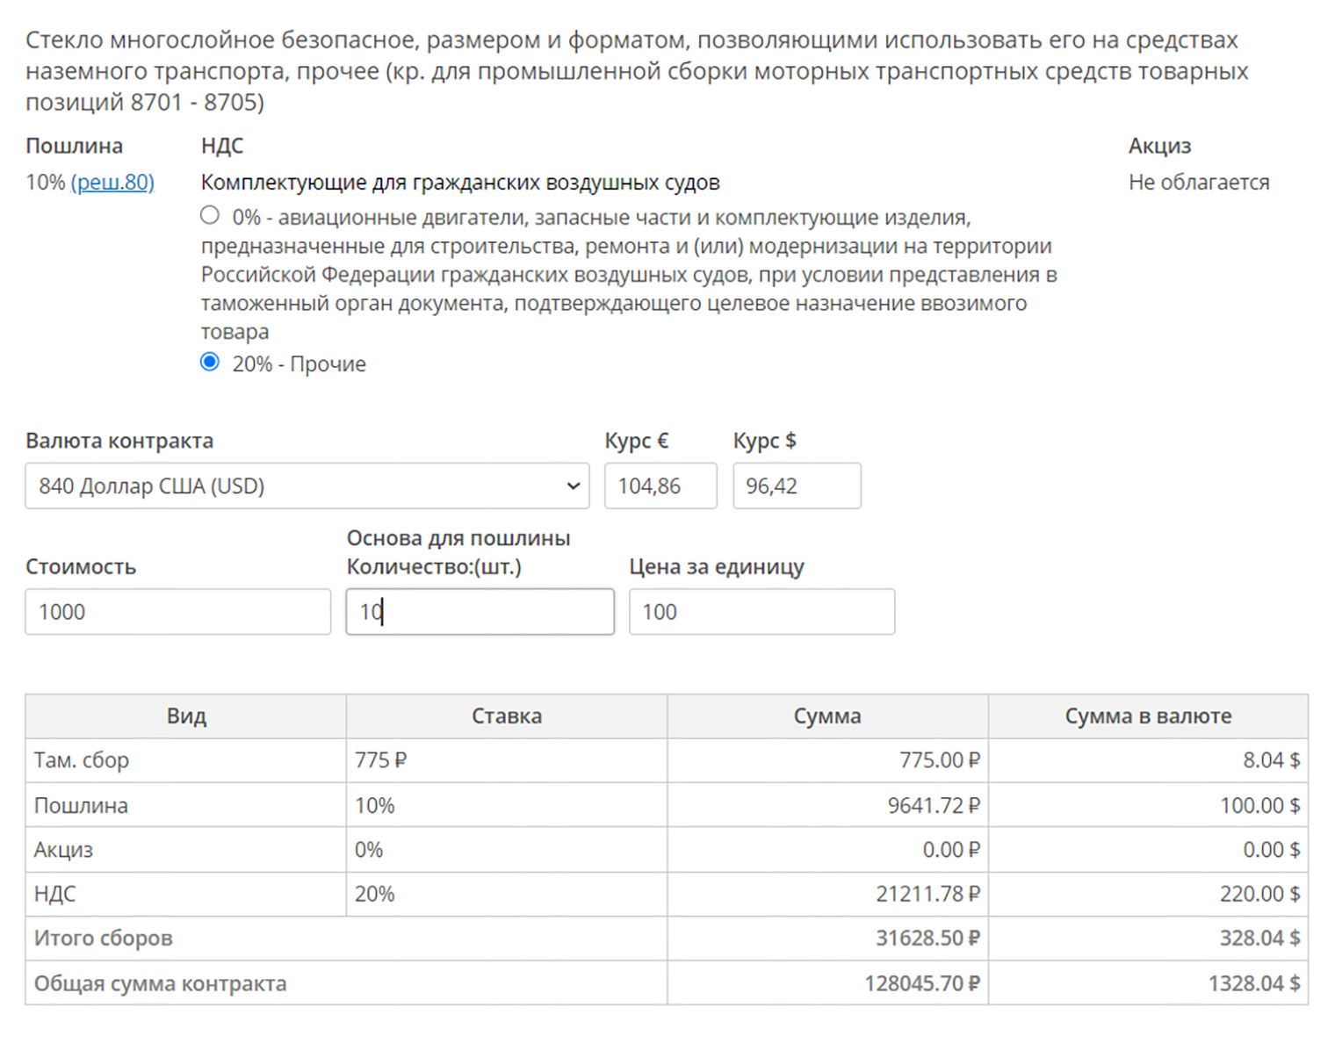Click the Комплектующие для гражданских воздушных судов heading
1335x1043 pixels.
pos(460,182)
